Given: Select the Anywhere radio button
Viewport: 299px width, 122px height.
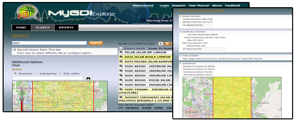Looking at the screenshot, I should 15,73.
